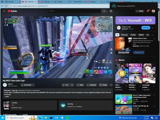The image size is (160, 120).
Task: Expand description with '...more'
Action: click(x=6, y=97)
